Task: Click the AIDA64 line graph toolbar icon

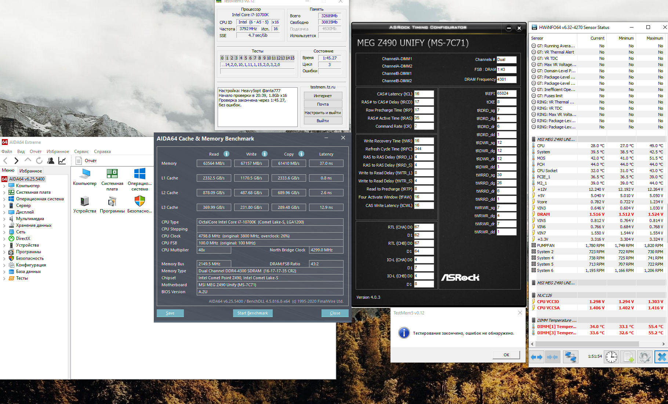Action: coord(62,161)
